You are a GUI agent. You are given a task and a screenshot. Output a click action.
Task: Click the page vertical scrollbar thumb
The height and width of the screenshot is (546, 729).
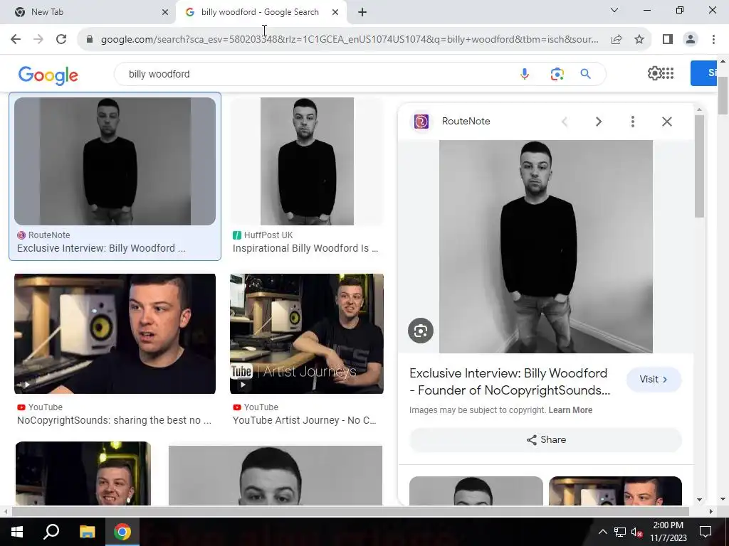click(723, 95)
